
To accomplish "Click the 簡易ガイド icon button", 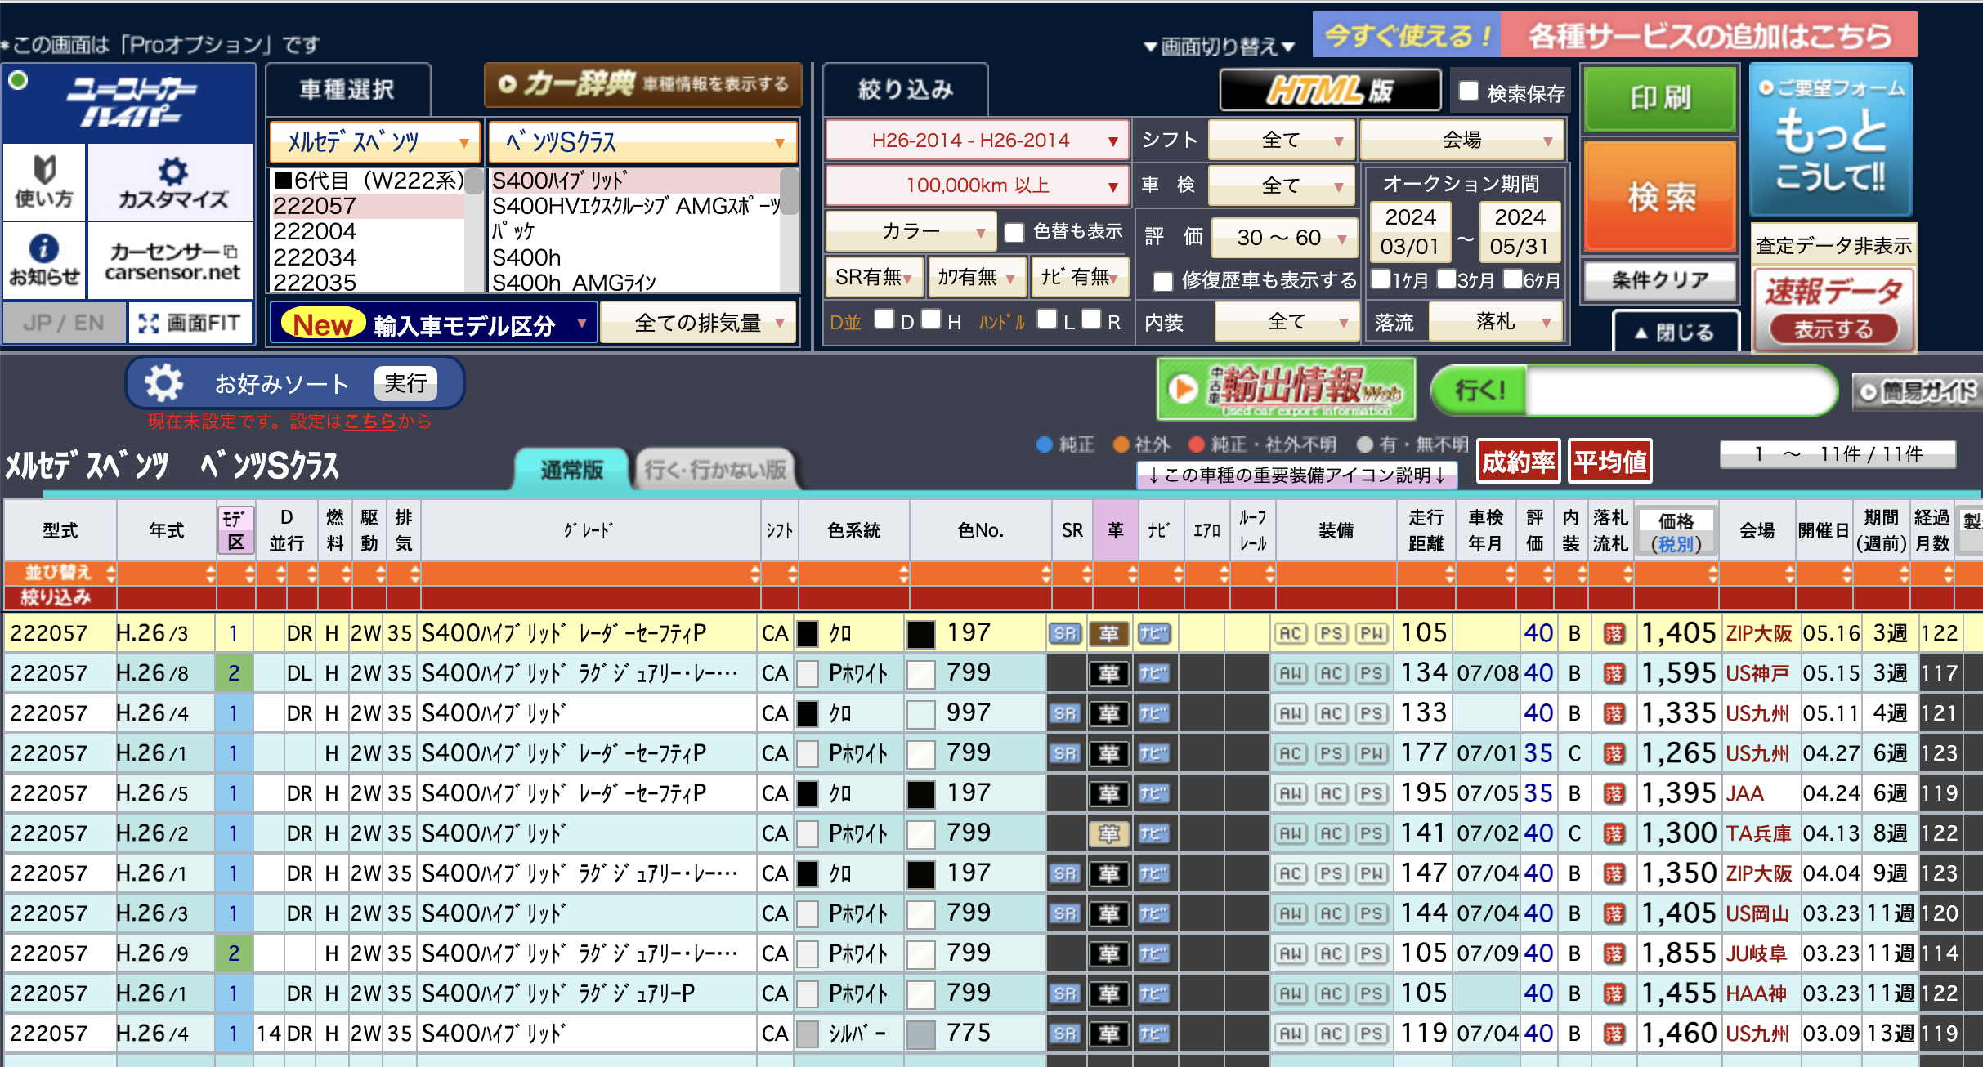I will pos(1916,391).
